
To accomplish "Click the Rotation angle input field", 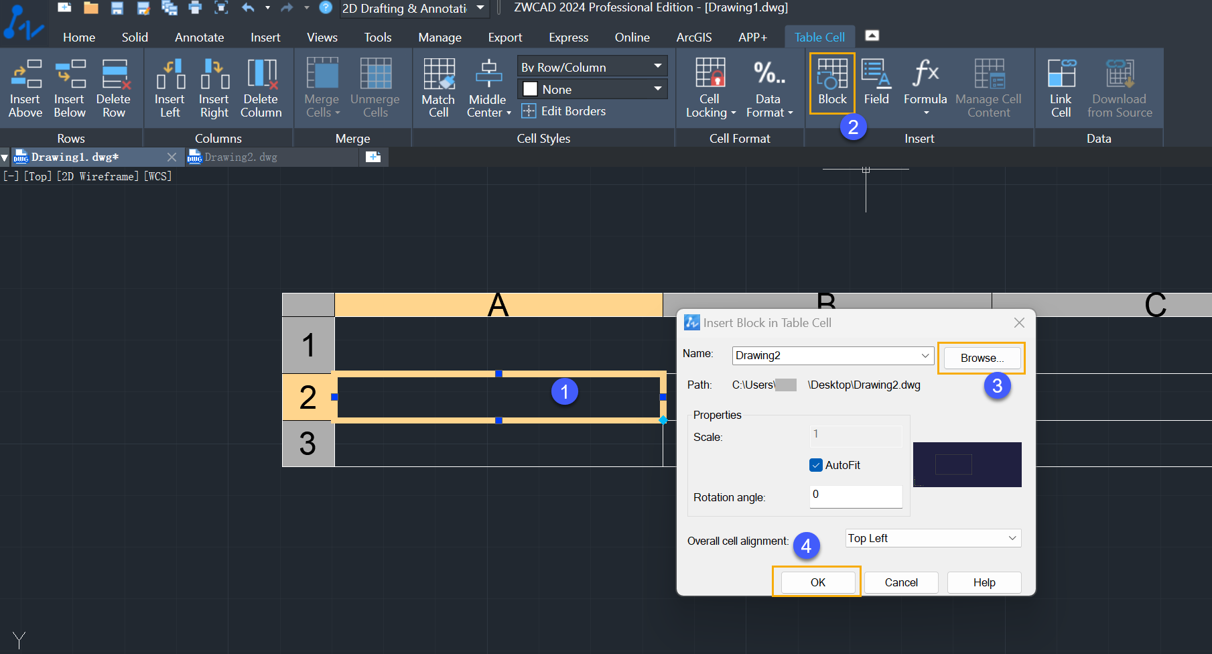I will (856, 497).
